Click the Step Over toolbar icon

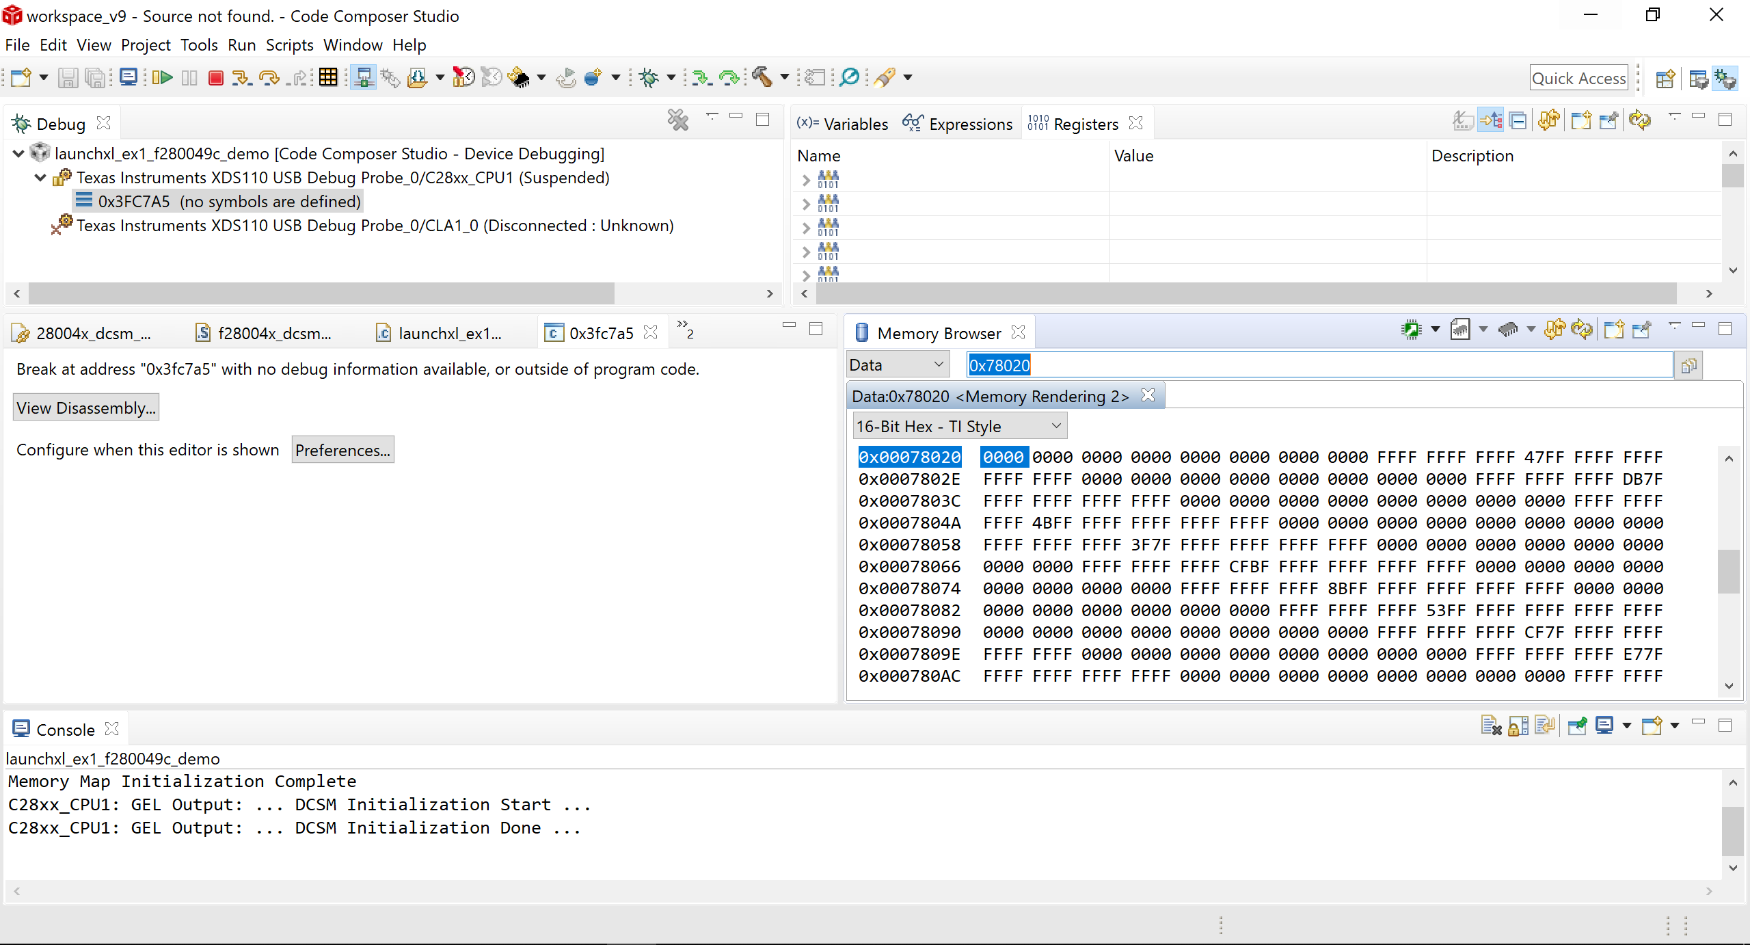(269, 77)
